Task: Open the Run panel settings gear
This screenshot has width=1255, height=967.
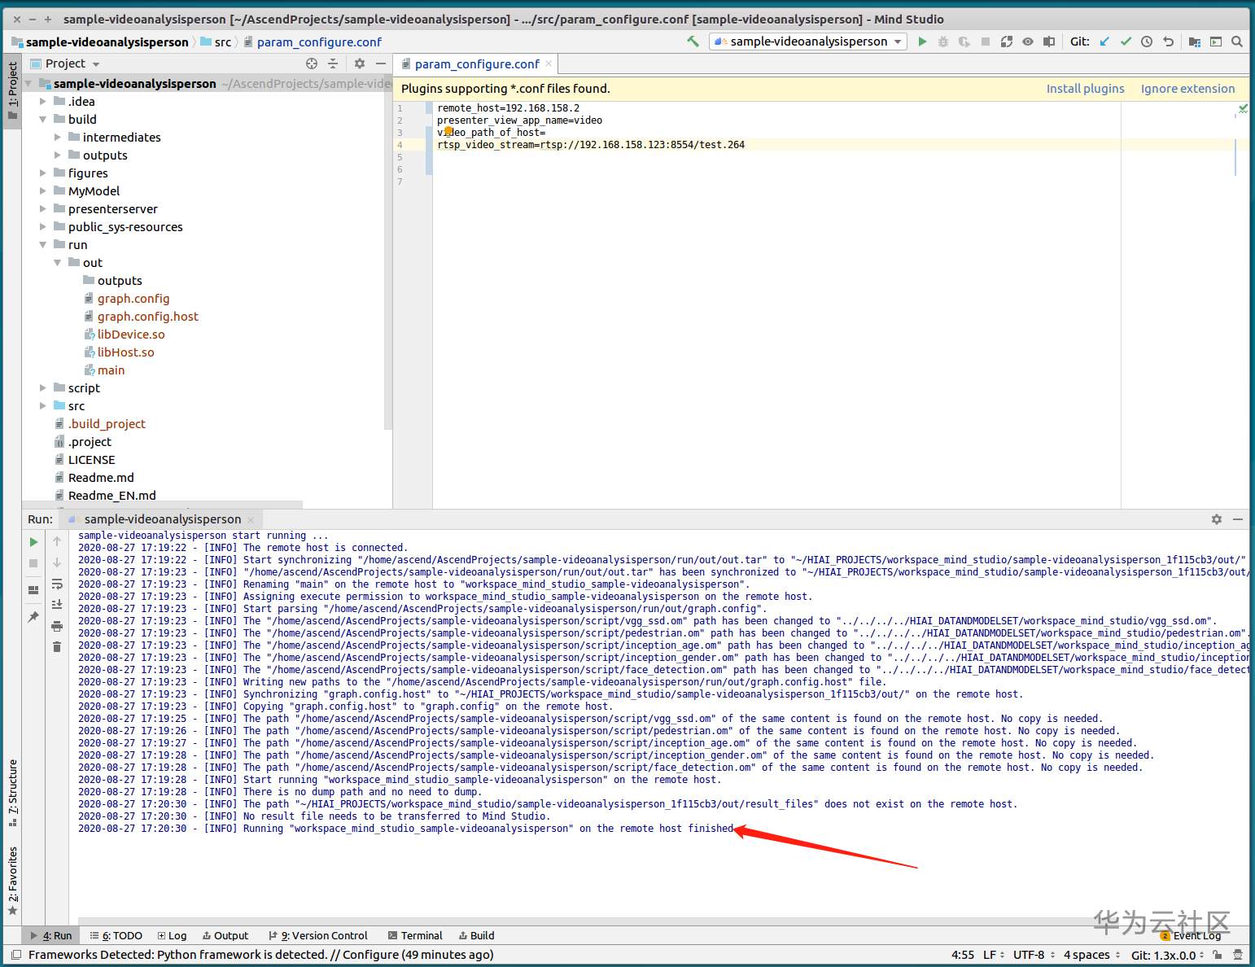Action: click(1217, 519)
